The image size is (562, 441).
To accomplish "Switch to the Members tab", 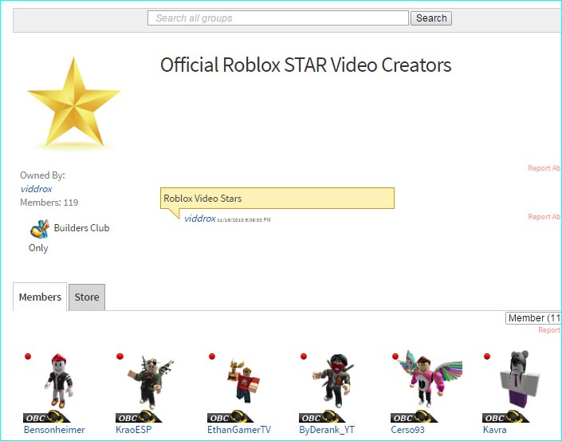I will [40, 297].
